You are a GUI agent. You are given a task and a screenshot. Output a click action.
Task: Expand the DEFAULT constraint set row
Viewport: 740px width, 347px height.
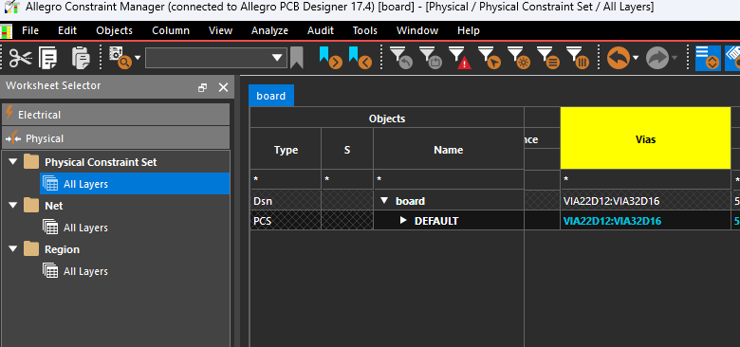[403, 220]
